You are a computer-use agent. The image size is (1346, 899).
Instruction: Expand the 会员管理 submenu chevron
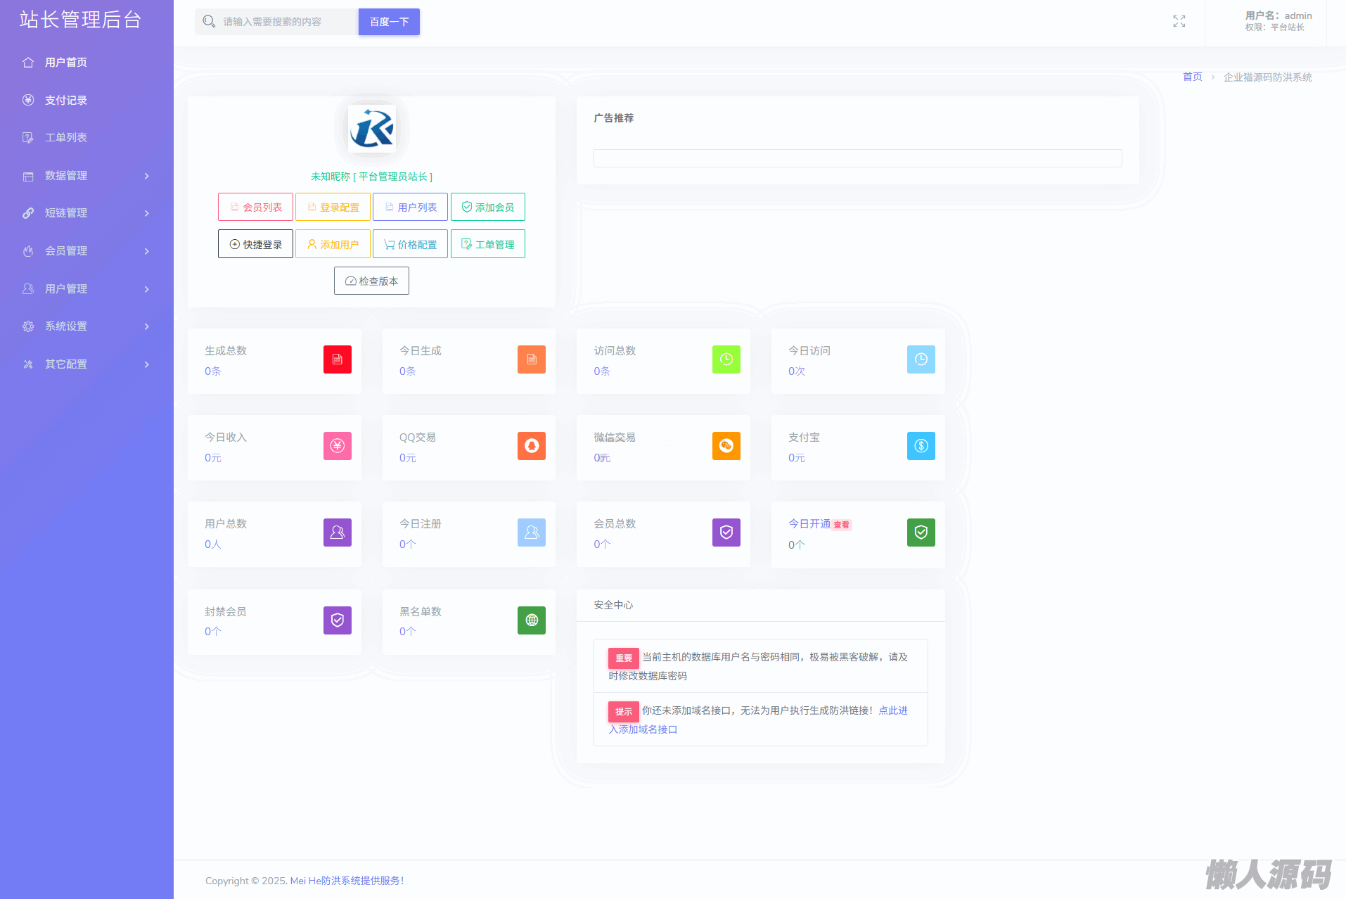[147, 251]
